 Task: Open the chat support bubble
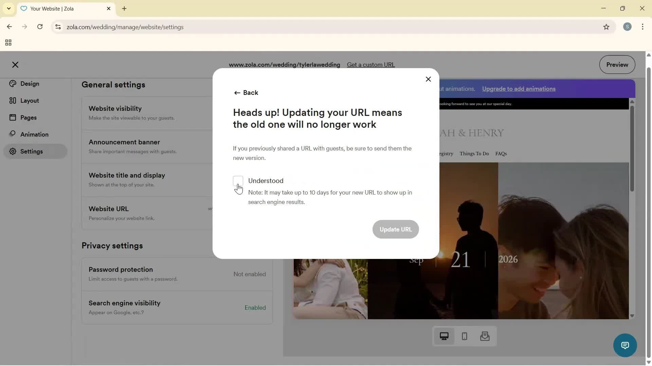[625, 345]
